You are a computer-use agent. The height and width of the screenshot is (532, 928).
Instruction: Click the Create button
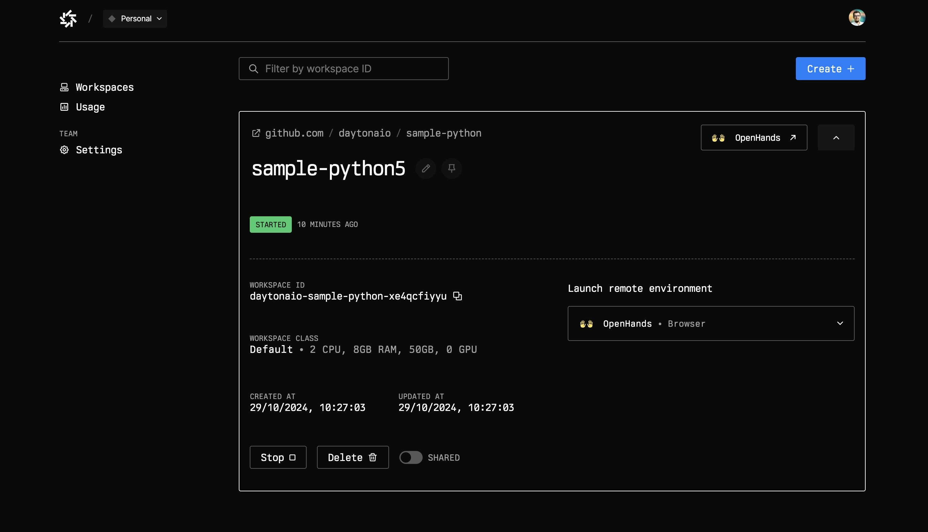coord(830,69)
